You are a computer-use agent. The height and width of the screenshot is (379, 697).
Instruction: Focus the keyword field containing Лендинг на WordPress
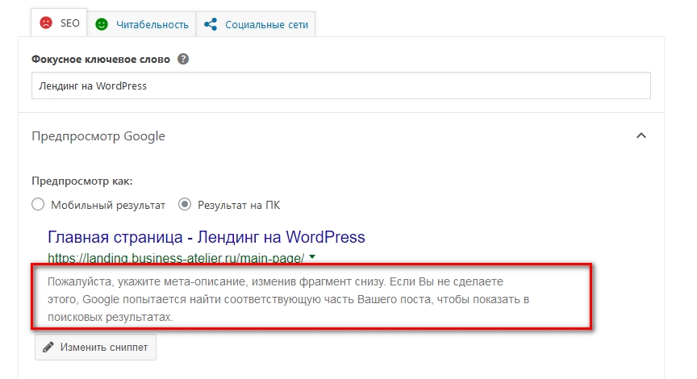tap(341, 85)
